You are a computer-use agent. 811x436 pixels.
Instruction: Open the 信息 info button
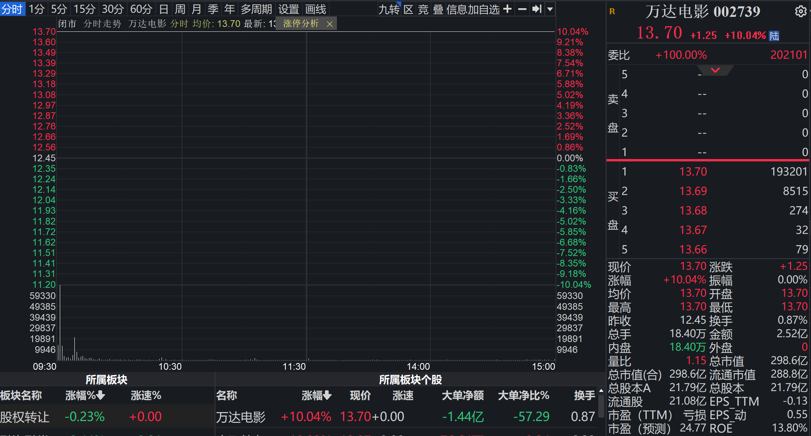(x=458, y=9)
